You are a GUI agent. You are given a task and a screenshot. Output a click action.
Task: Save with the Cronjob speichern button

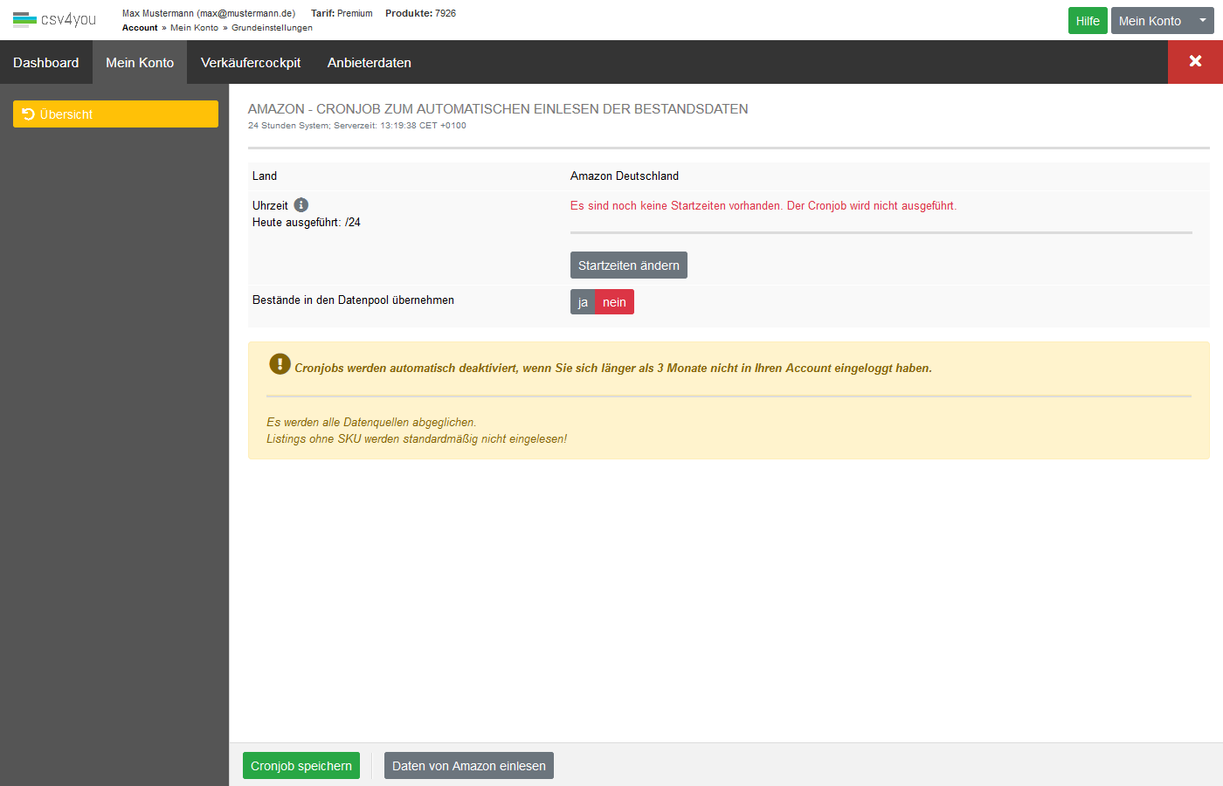301,766
